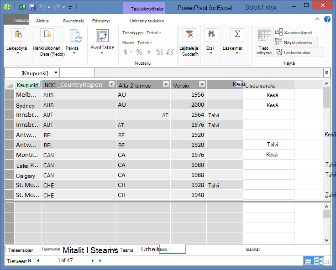336x270 pixels.
Task: Undo last action in quick access toolbar
Action: coord(42,7)
